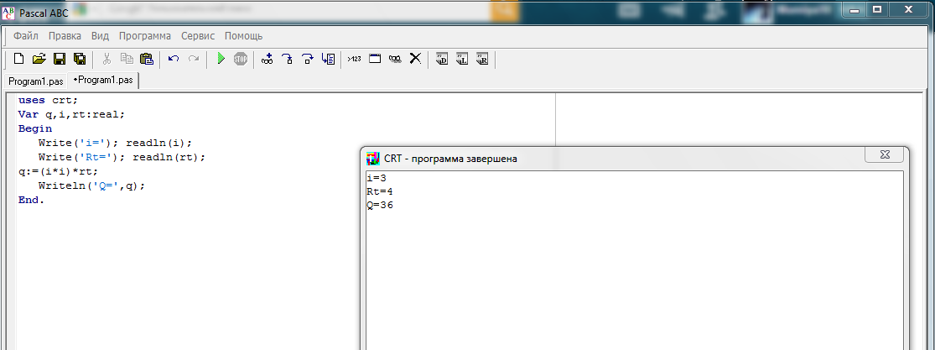The image size is (935, 350).
Task: Click the Step Over debug icon
Action: (x=308, y=59)
